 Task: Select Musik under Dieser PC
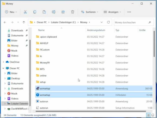pyautogui.click(x=14, y=93)
